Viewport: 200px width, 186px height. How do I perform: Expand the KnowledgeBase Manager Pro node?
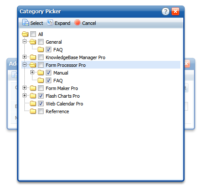(24, 57)
